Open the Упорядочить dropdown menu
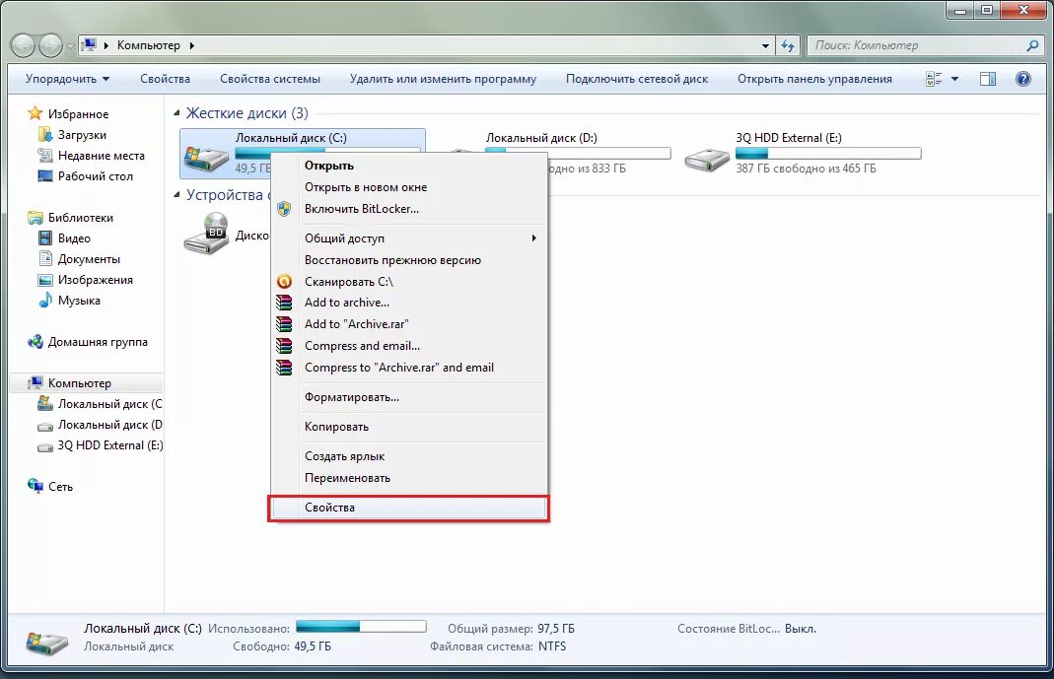This screenshot has height=679, width=1054. [x=67, y=79]
